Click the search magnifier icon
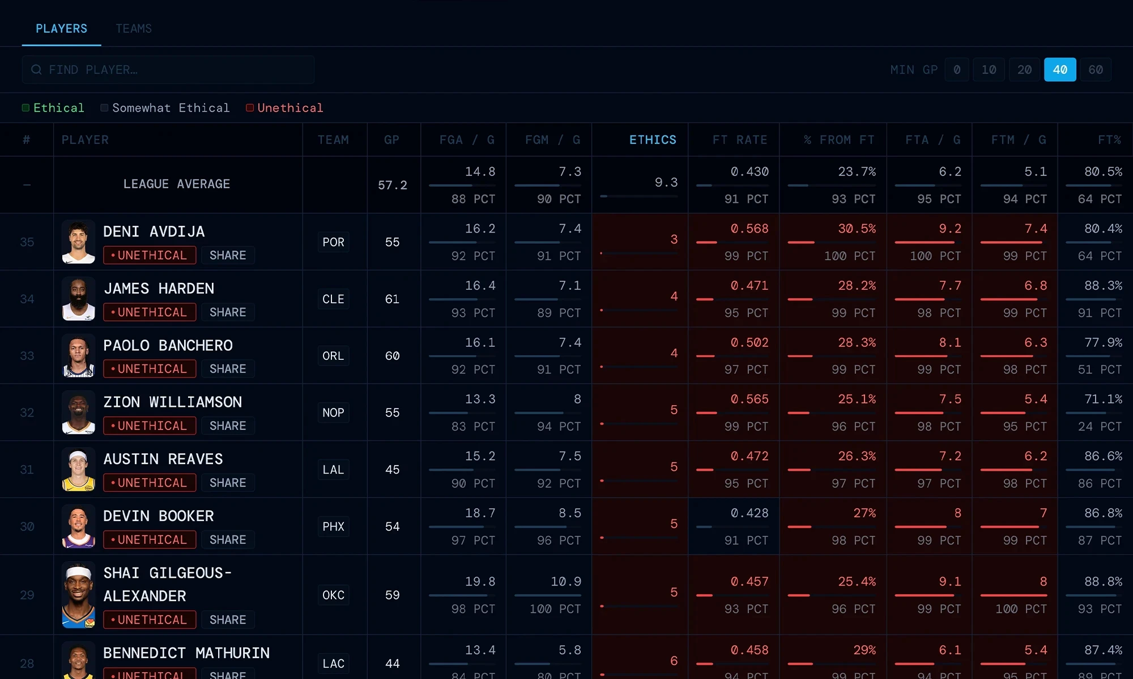 tap(37, 70)
